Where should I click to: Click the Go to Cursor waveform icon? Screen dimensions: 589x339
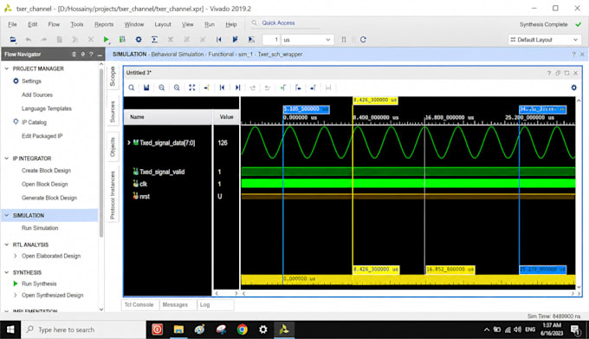(207, 88)
